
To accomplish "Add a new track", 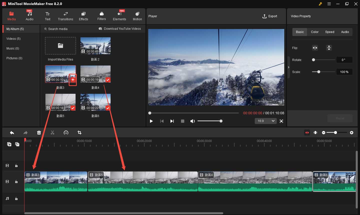I will [9, 144].
